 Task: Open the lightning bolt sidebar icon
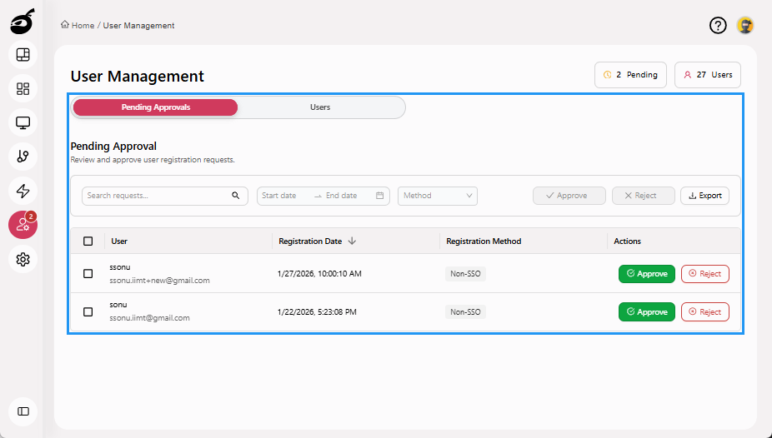pos(23,191)
